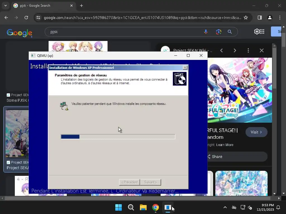Show next image in preview panel
The height and width of the screenshot is (214, 286).
[235, 50]
